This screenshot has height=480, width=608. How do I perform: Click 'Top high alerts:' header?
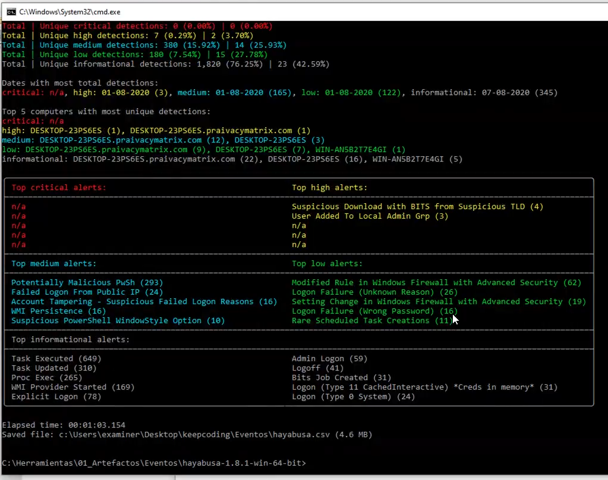330,188
